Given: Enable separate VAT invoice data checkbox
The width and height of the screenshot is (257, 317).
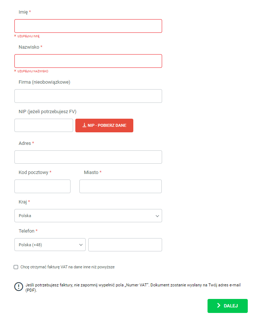Looking at the screenshot, I should click(x=16, y=267).
